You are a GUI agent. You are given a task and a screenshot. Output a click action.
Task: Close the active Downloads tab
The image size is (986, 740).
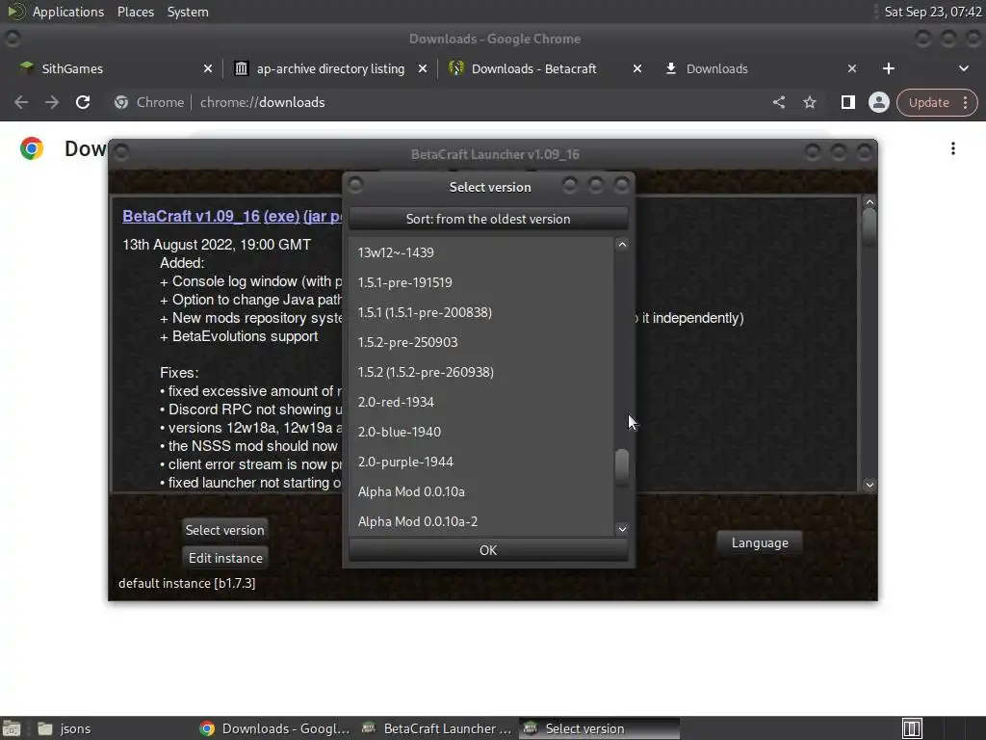(852, 68)
